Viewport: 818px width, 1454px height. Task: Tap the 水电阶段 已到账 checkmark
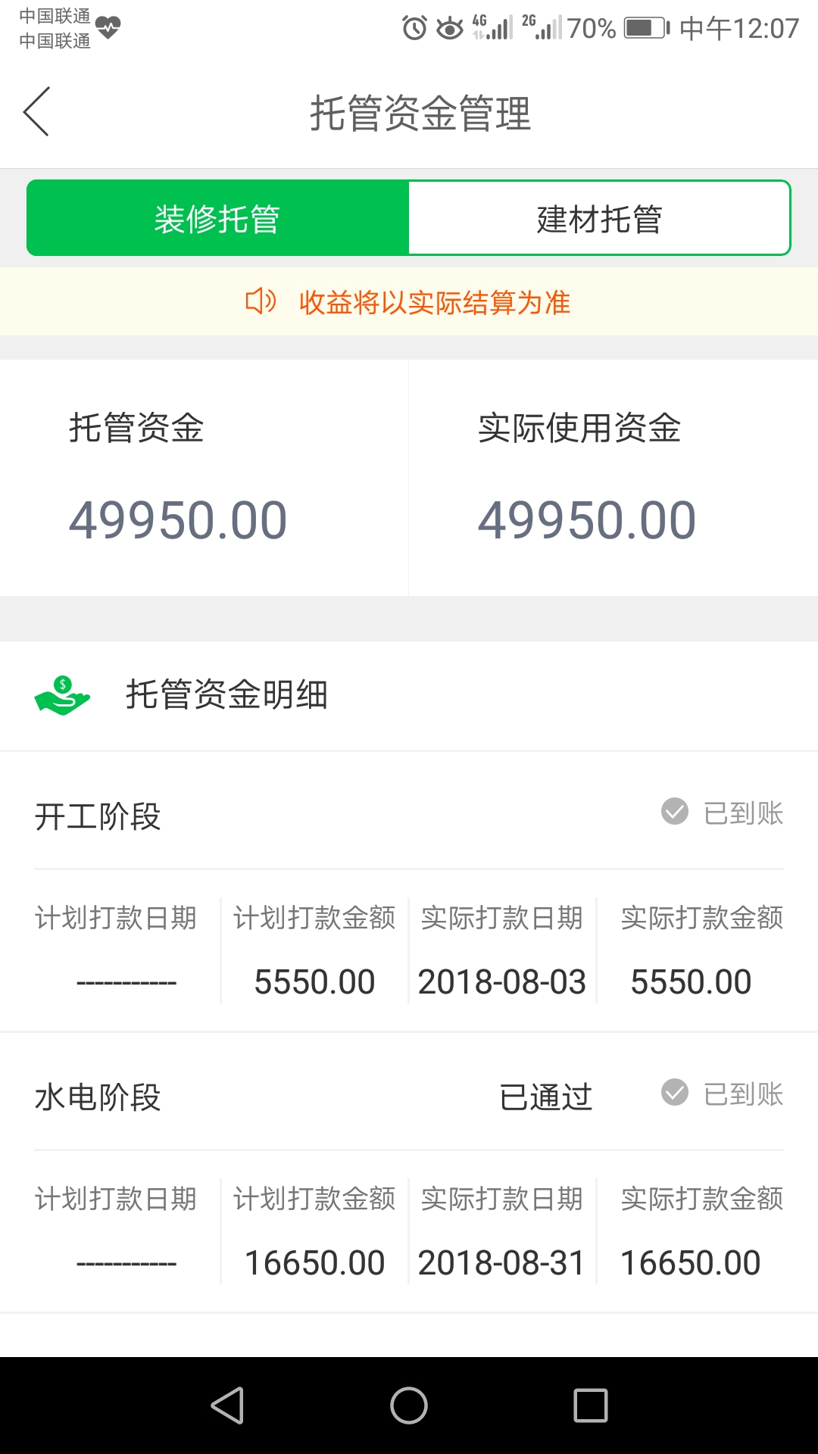[674, 1093]
